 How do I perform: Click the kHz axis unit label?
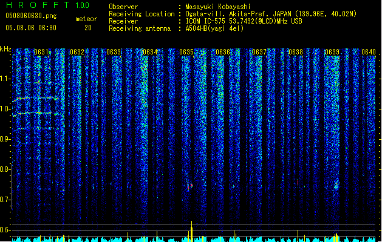coord(5,49)
